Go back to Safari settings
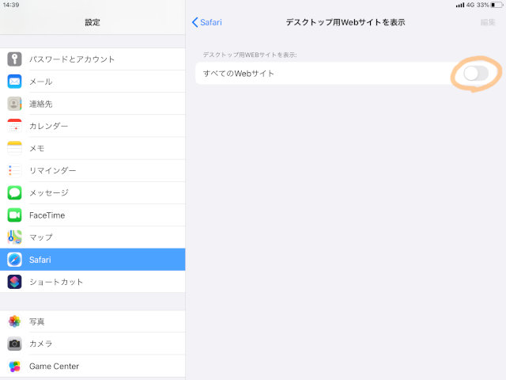The image size is (506, 380). pyautogui.click(x=207, y=22)
